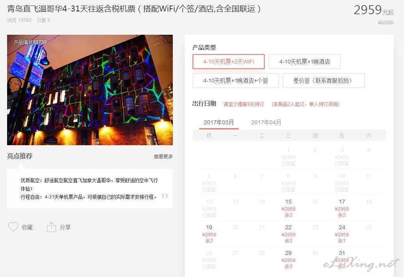The height and width of the screenshot is (277, 404).
Task: Select March 24 with 余1 remaining
Action: tap(342, 234)
